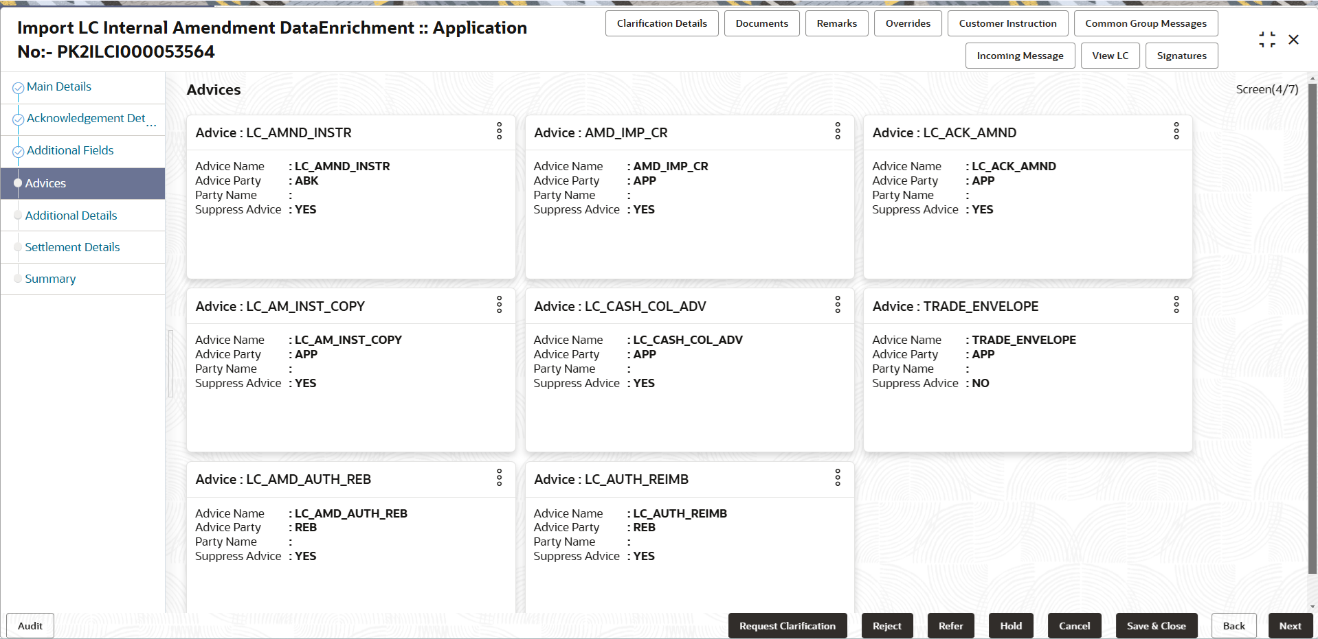The height and width of the screenshot is (639, 1318).
Task: Click Save & Close button
Action: pyautogui.click(x=1157, y=626)
